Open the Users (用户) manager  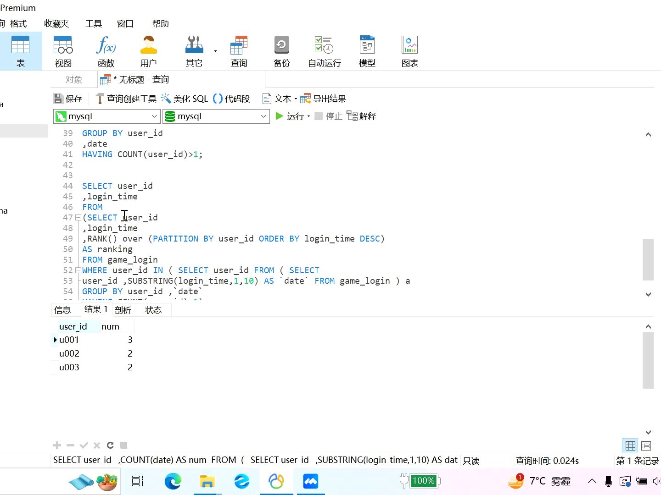point(149,50)
